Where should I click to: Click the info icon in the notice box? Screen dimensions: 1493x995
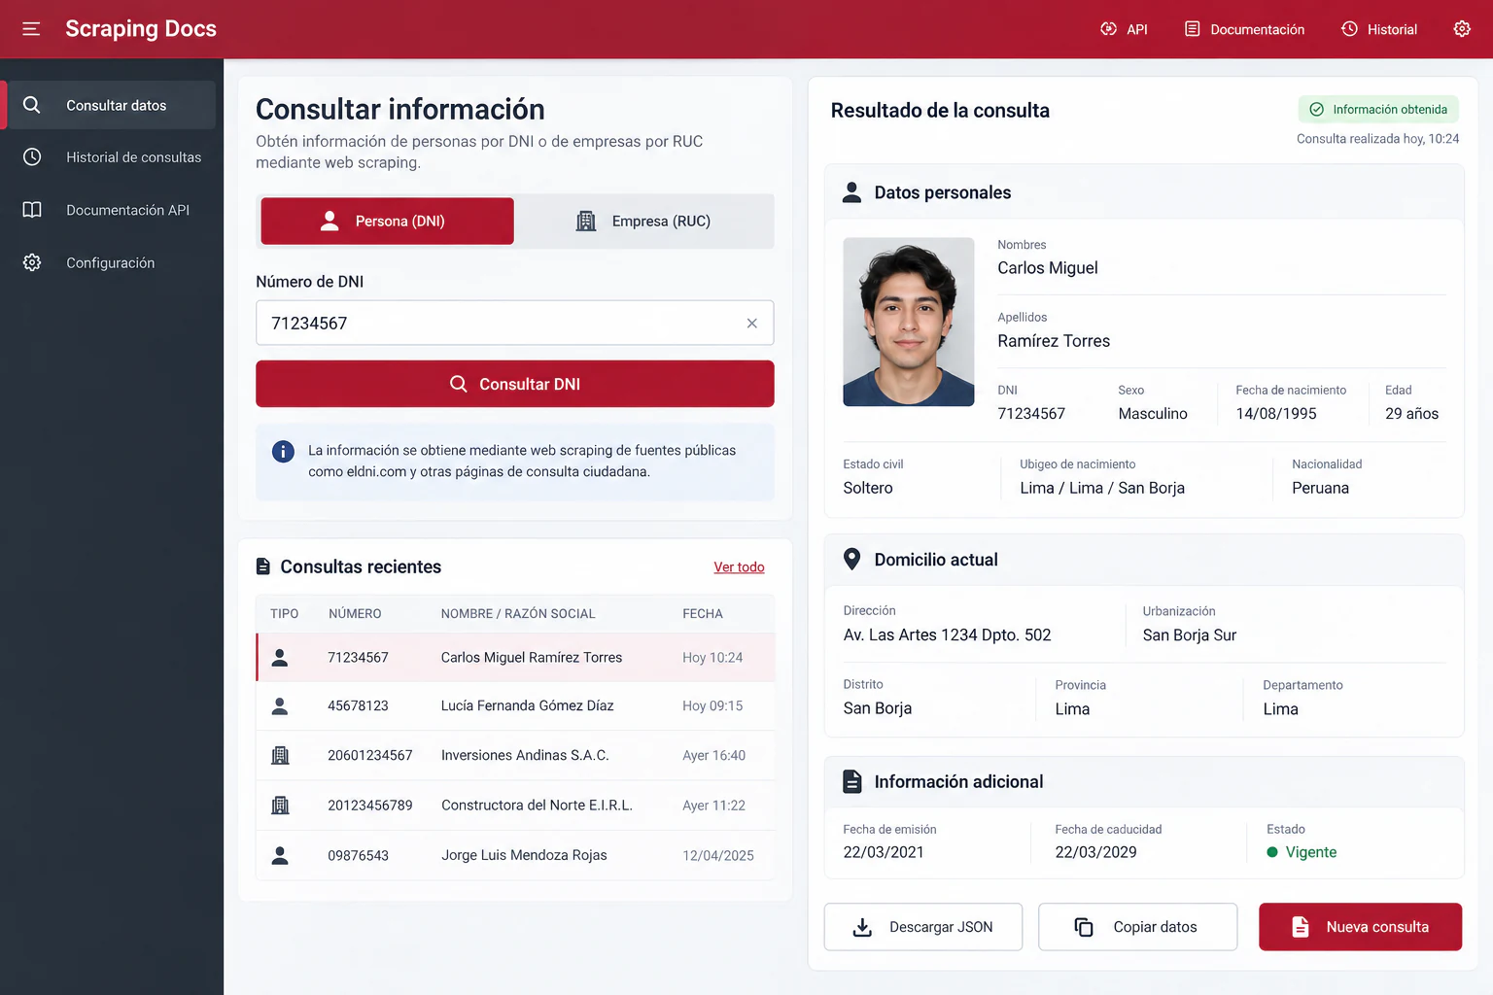(283, 451)
